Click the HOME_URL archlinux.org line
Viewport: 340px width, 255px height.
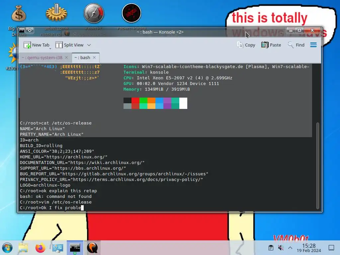(63, 157)
